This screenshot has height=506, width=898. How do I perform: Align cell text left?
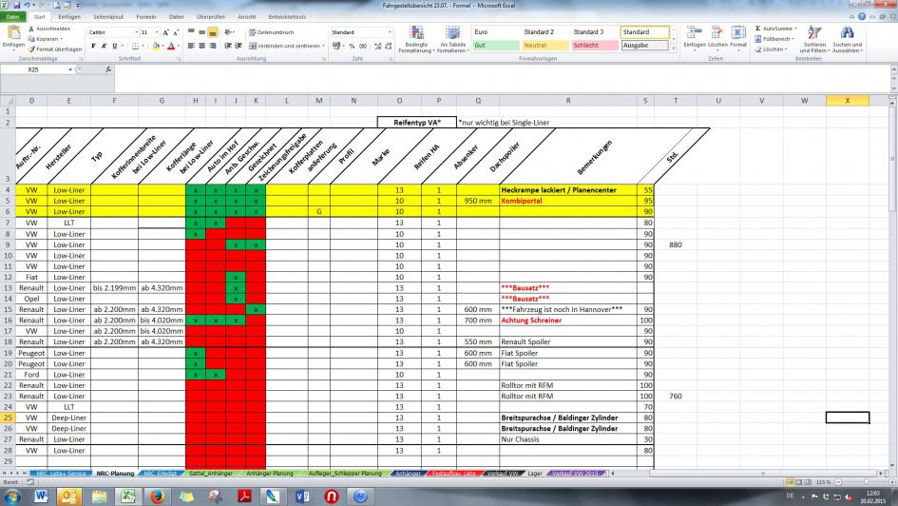click(191, 46)
